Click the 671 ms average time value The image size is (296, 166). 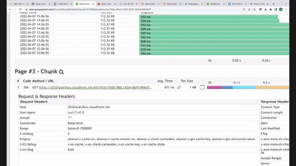(x=169, y=87)
